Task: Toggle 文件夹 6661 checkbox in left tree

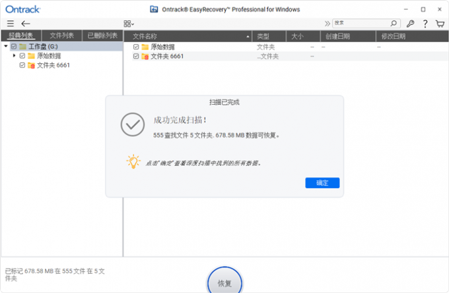Action: [22, 65]
